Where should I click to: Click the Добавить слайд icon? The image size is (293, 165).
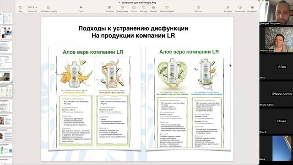(49, 7)
